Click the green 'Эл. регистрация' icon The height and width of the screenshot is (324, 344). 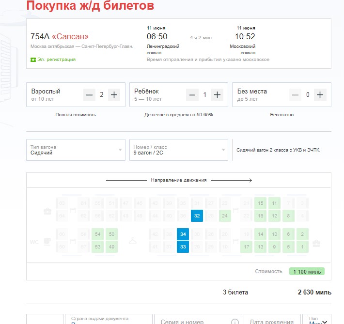click(33, 60)
